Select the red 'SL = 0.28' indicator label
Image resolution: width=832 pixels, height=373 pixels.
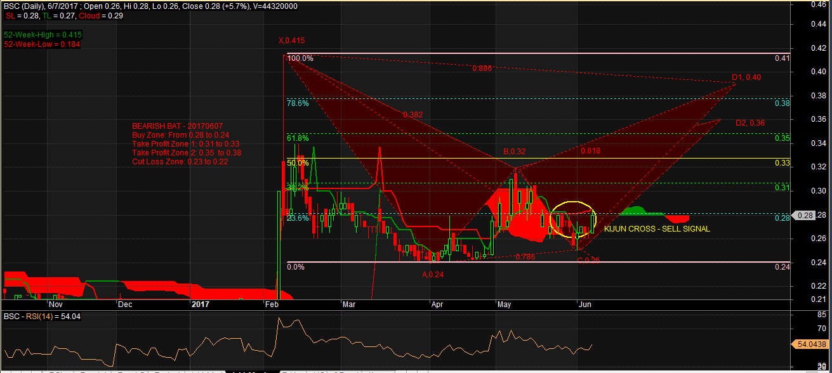[21, 15]
